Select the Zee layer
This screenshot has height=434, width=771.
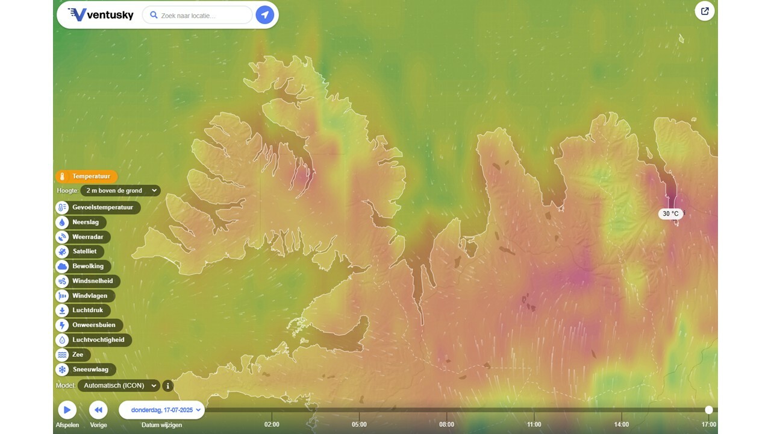pyautogui.click(x=73, y=354)
